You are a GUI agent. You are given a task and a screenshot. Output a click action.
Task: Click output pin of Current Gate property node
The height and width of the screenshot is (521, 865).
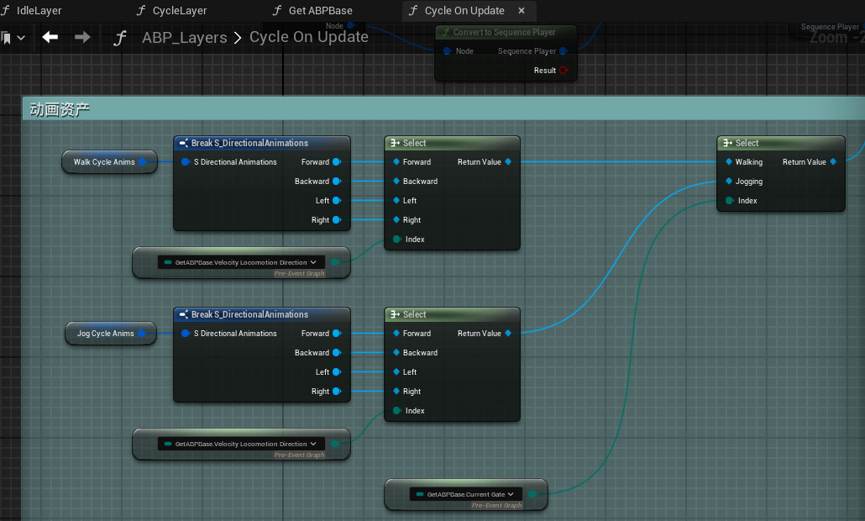[x=532, y=494]
